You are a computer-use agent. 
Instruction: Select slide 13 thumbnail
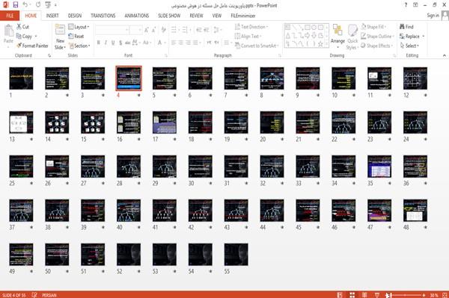pyautogui.click(x=21, y=122)
